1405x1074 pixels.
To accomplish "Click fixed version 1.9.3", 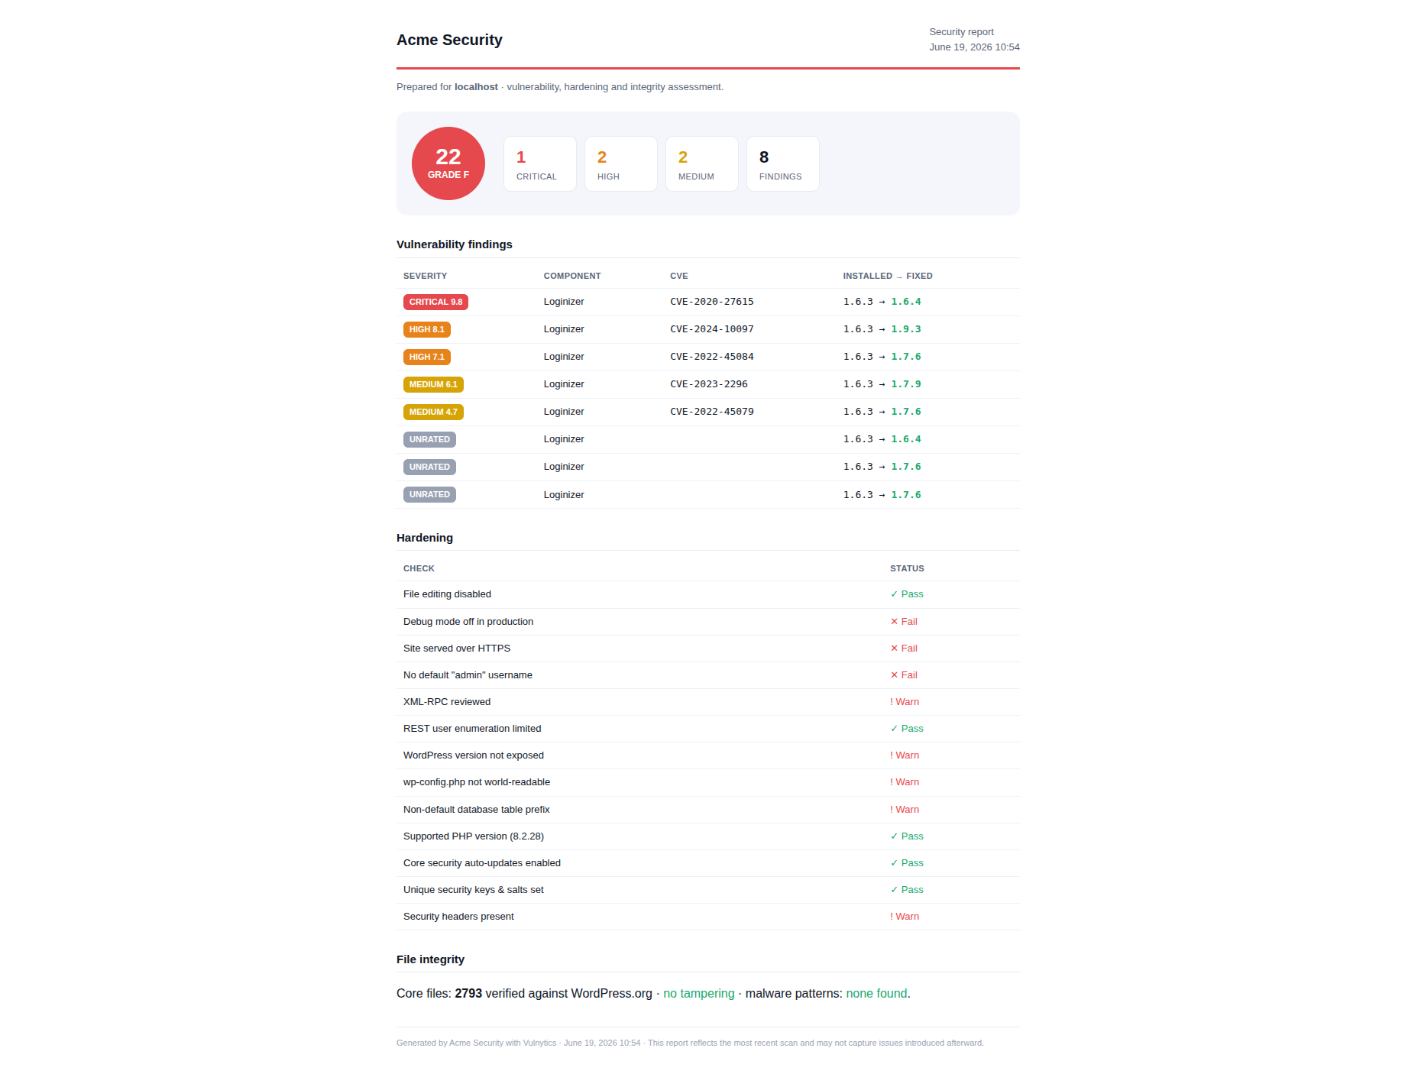I will coord(906,329).
